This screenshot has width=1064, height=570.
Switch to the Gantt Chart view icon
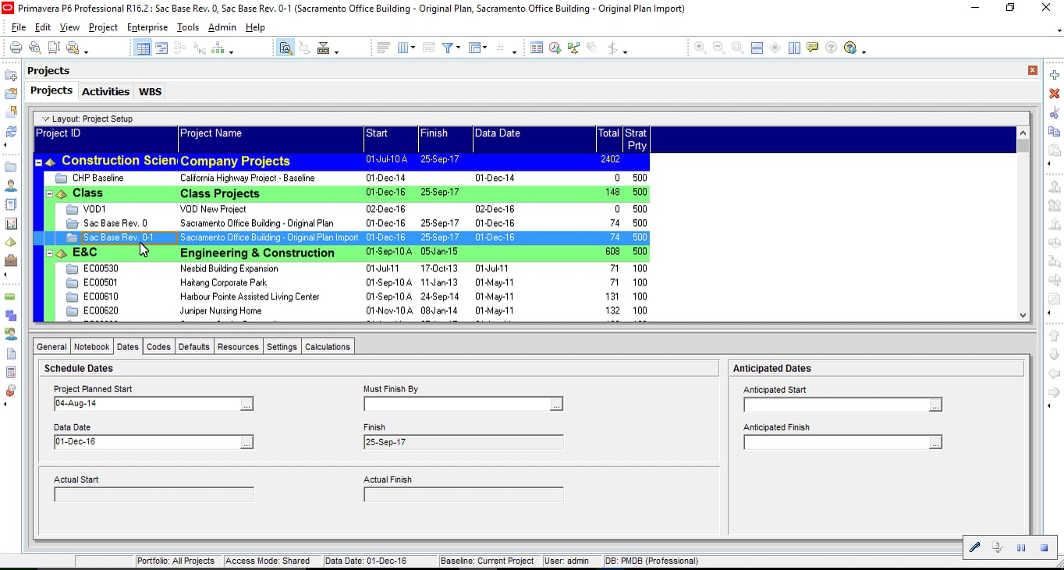[161, 48]
